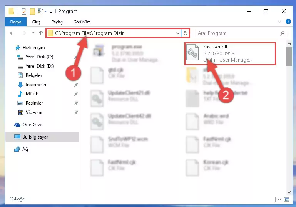Click scrollbar up arrow in file list

tap(289, 43)
